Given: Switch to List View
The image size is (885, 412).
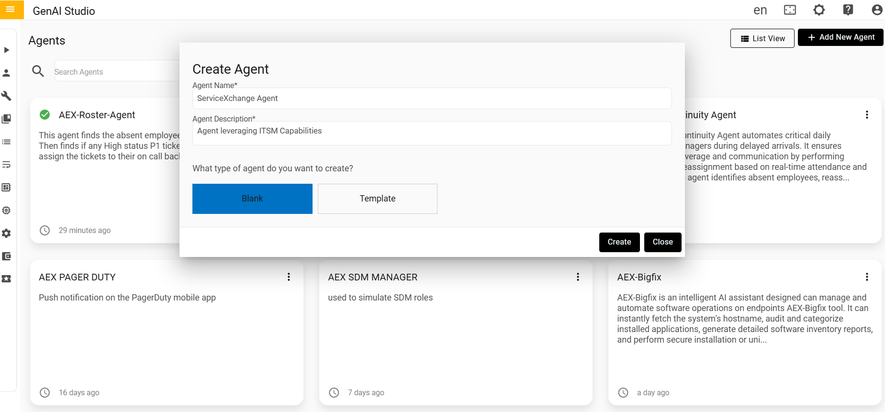Looking at the screenshot, I should [762, 38].
